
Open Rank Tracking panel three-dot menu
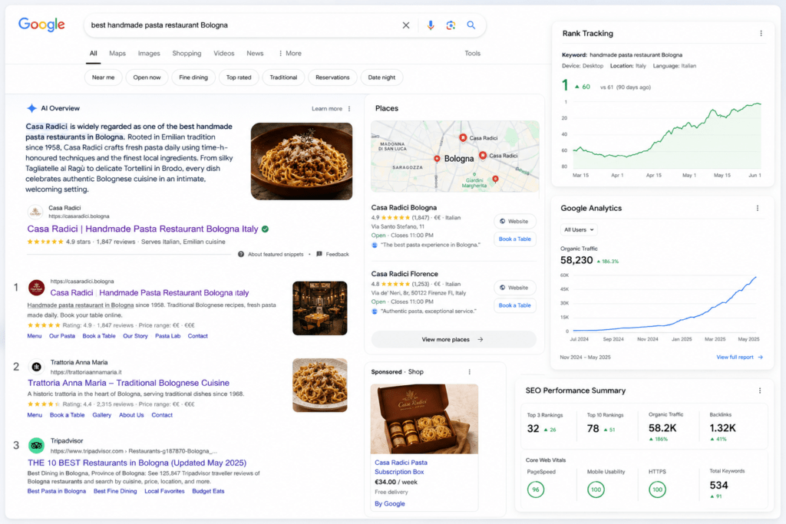(761, 34)
